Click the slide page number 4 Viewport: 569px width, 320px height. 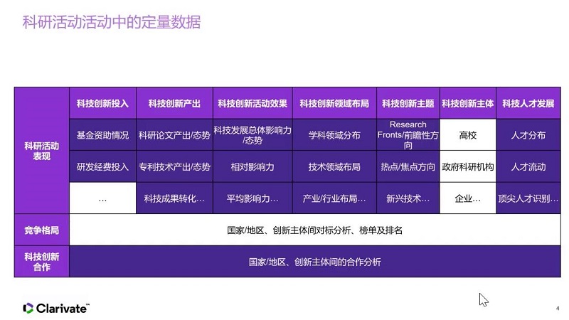pos(557,309)
